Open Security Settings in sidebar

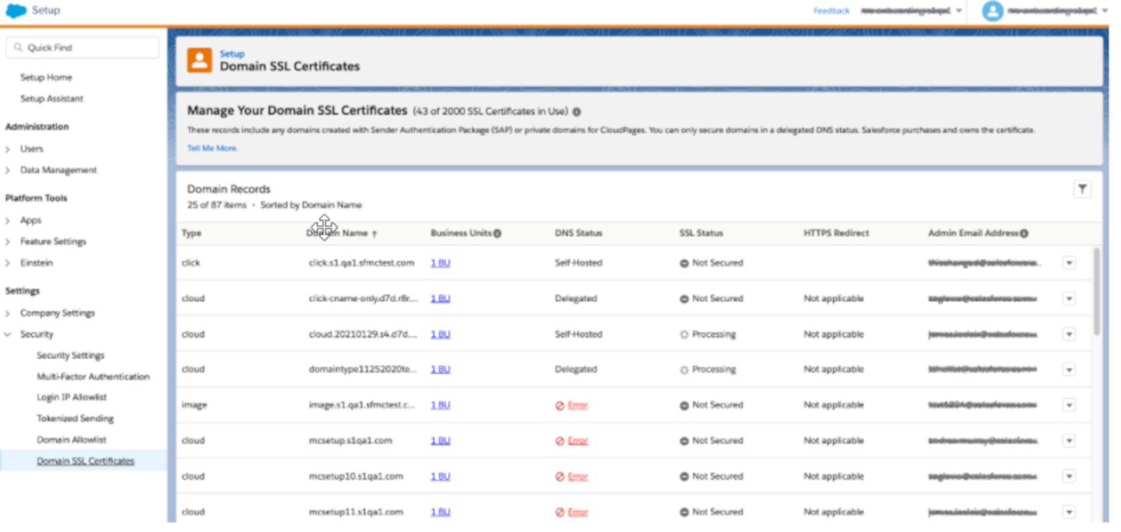(x=70, y=356)
